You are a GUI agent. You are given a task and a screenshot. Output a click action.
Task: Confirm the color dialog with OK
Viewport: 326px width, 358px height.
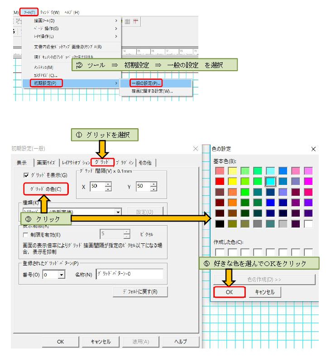tap(230, 292)
